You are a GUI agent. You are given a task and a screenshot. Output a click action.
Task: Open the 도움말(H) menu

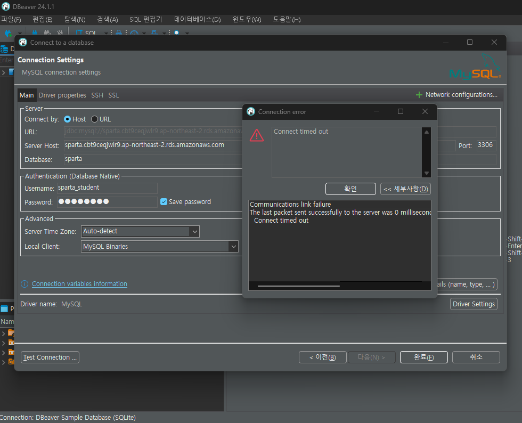[287, 19]
